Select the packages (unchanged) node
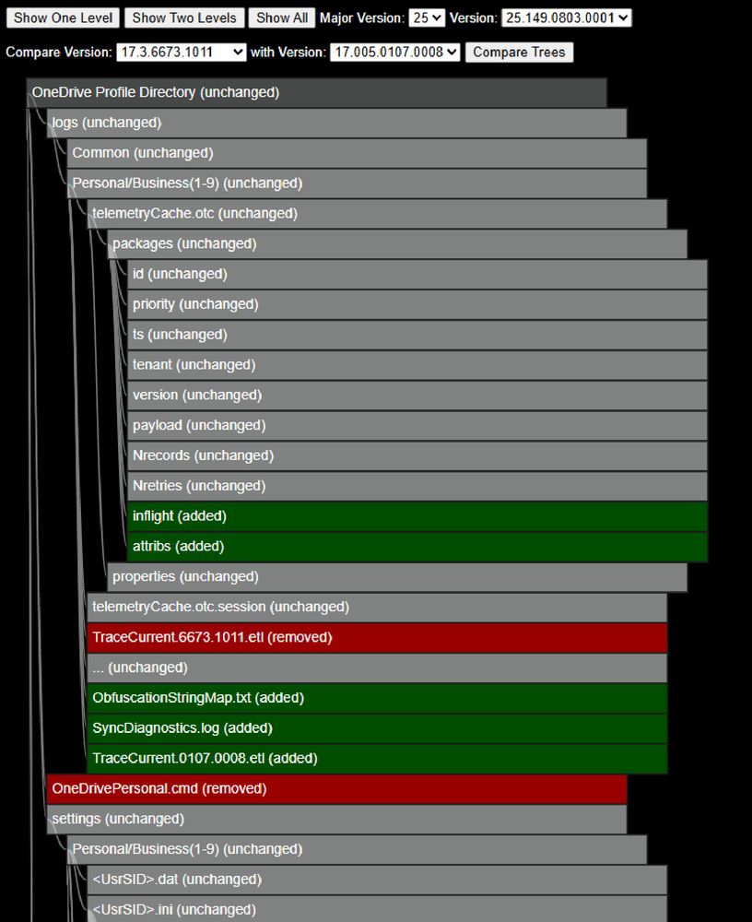 tap(397, 244)
